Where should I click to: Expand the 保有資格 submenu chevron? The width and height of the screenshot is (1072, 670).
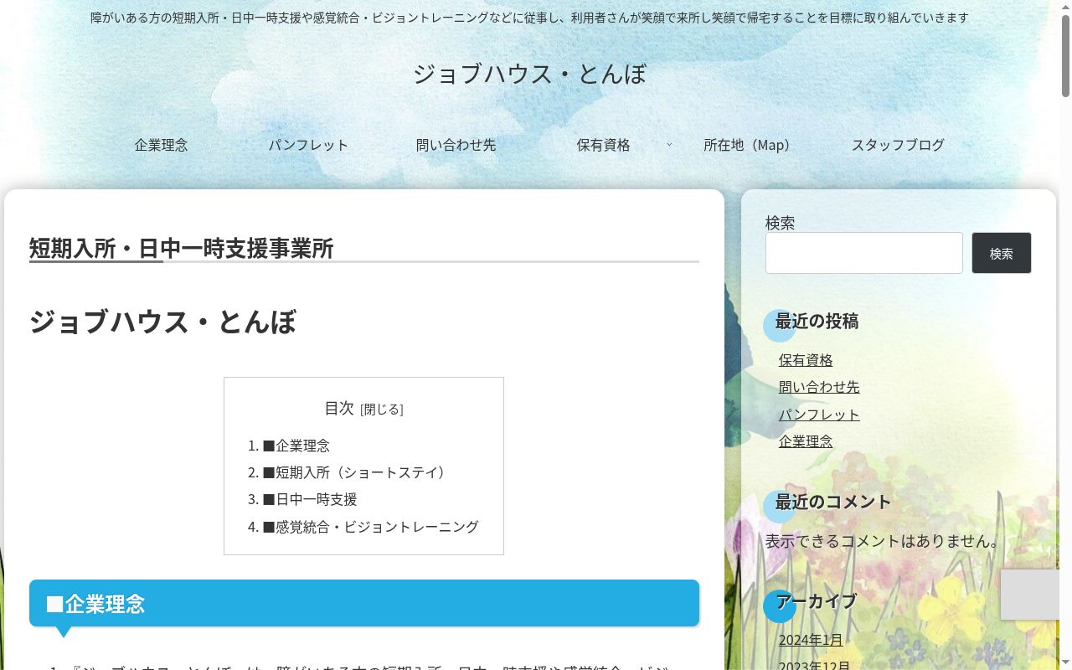click(668, 145)
